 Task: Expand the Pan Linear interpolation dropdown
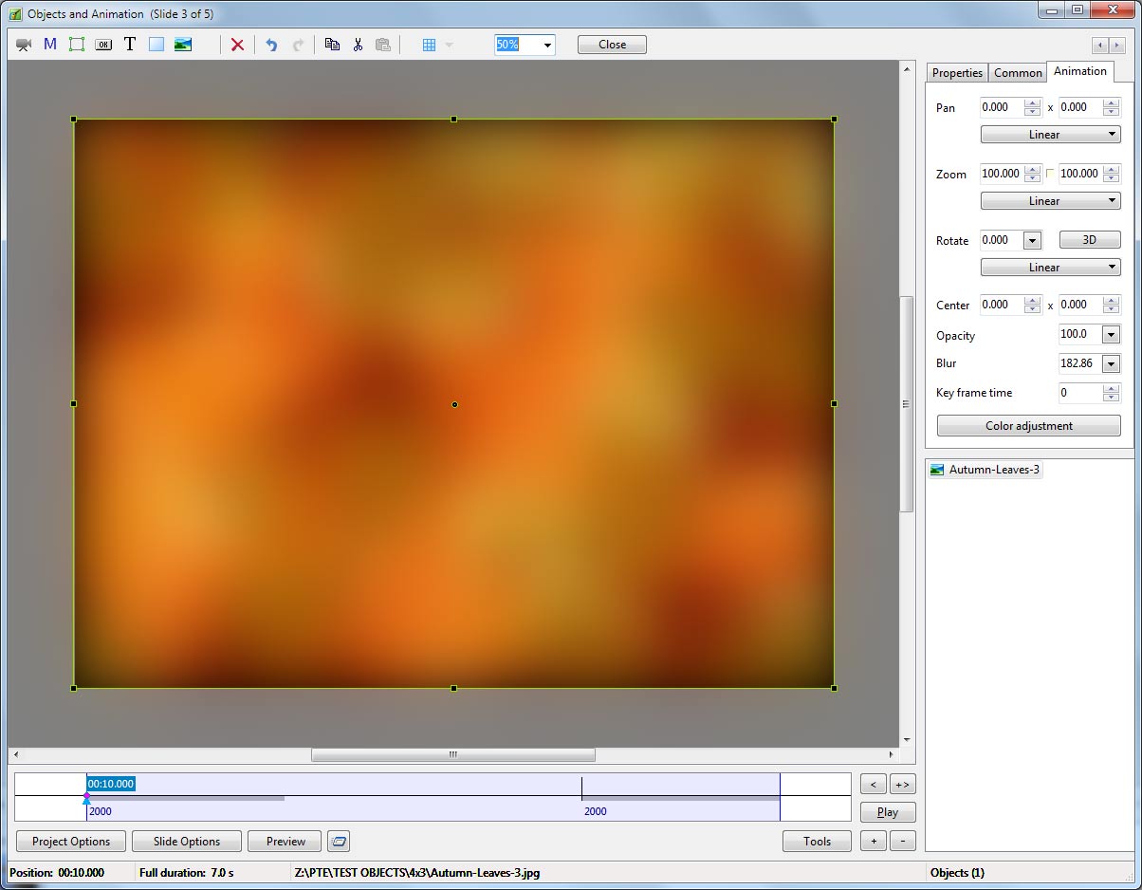1050,135
